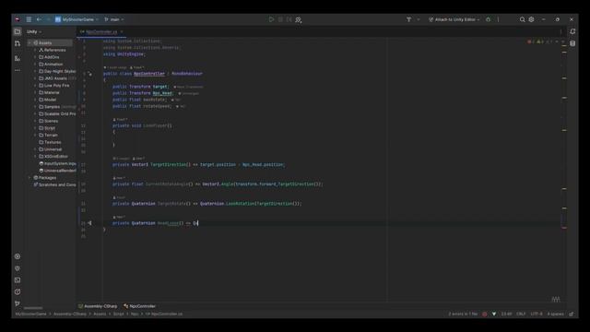The image size is (590, 332).
Task: Click the NpcController breadcrumb
Action: point(139,306)
